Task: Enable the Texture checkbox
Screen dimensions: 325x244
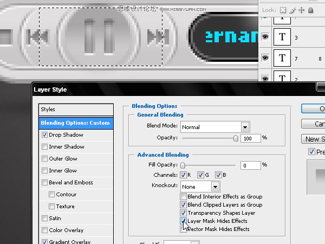Action: coord(51,206)
